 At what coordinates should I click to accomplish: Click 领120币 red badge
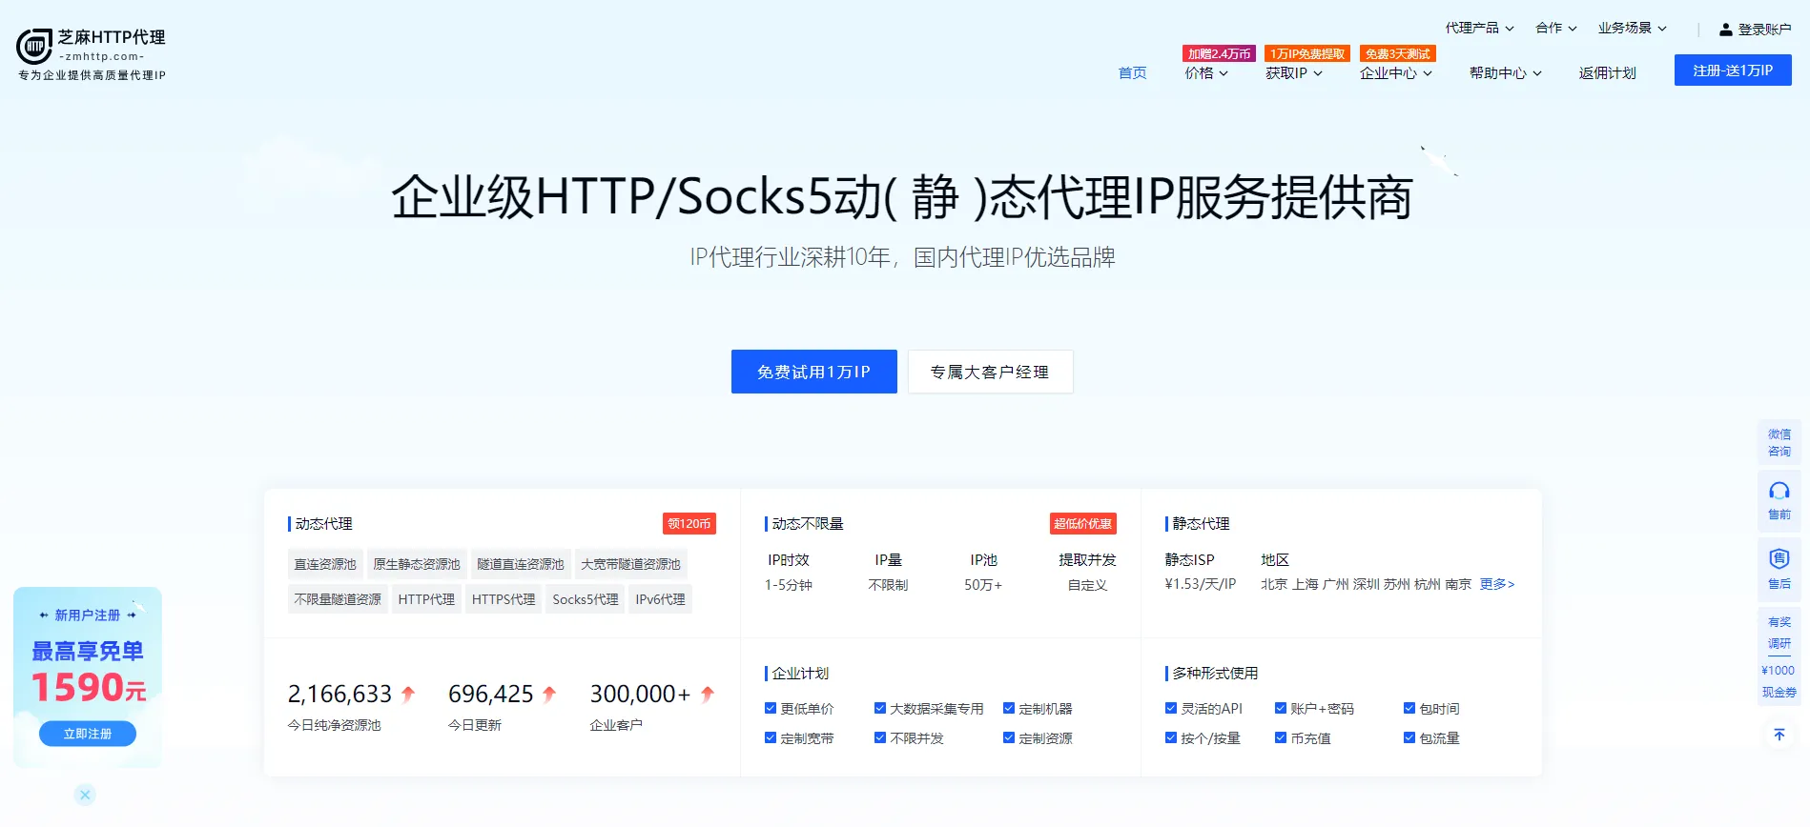click(689, 523)
